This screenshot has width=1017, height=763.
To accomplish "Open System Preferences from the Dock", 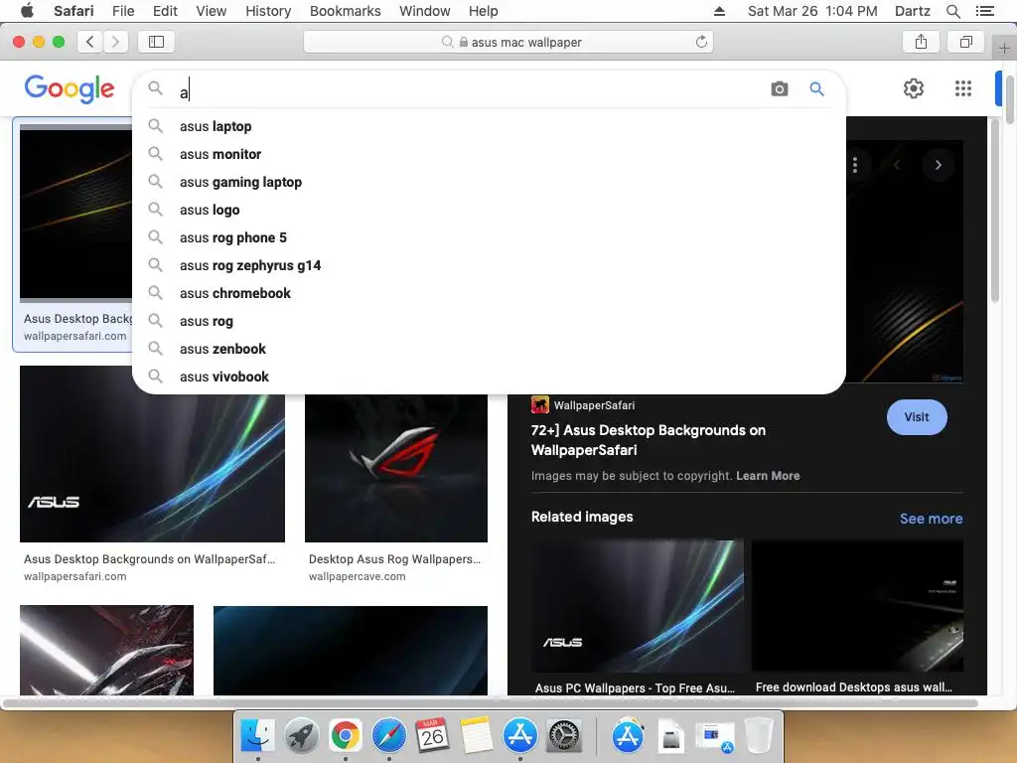I will pos(564,736).
